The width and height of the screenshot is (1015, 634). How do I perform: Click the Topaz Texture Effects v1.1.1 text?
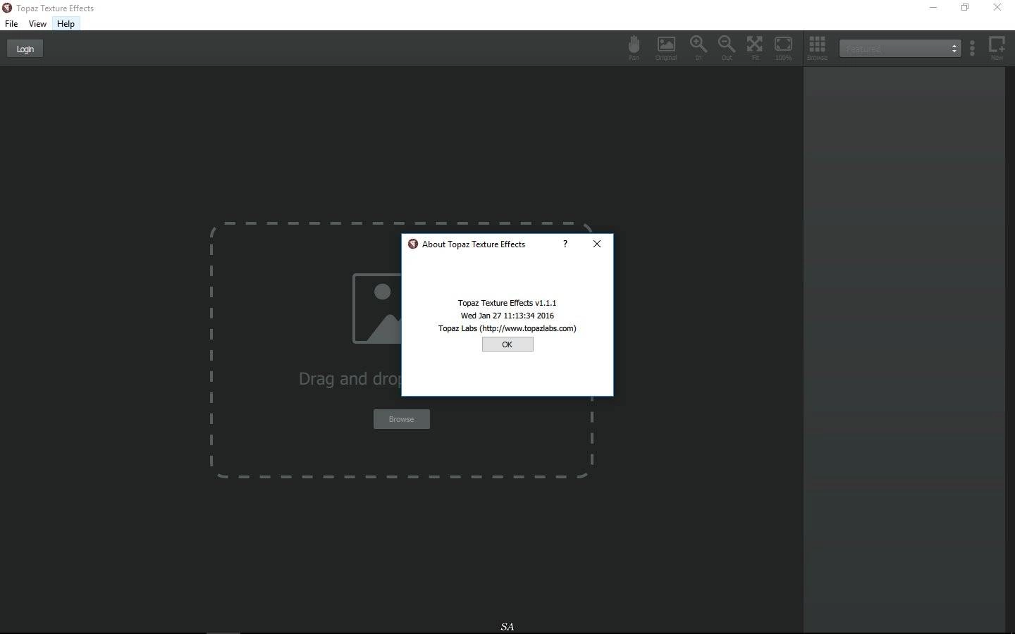coord(507,303)
